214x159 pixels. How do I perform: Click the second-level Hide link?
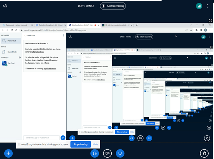(x=132, y=132)
